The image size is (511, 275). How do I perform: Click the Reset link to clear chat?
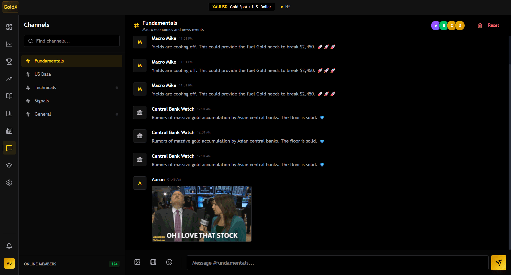pyautogui.click(x=493, y=25)
